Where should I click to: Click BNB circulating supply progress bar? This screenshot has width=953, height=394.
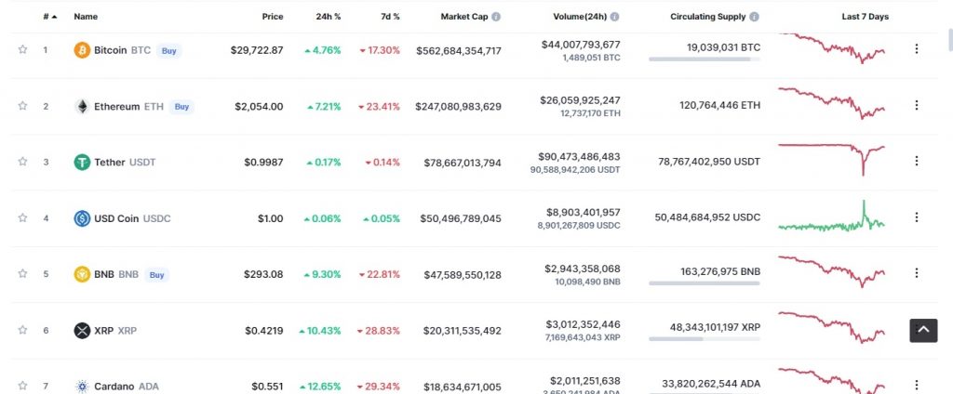[704, 282]
